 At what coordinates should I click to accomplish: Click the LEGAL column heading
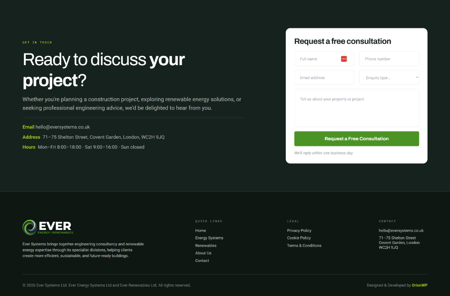pos(293,221)
